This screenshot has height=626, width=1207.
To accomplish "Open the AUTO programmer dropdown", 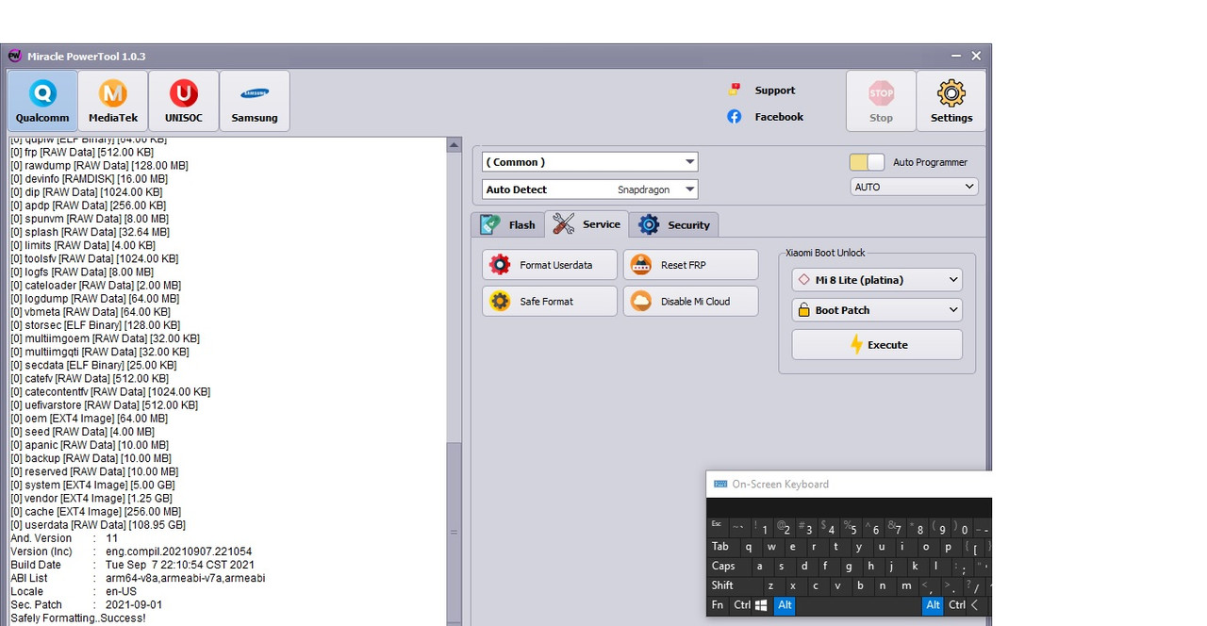I will tap(914, 187).
